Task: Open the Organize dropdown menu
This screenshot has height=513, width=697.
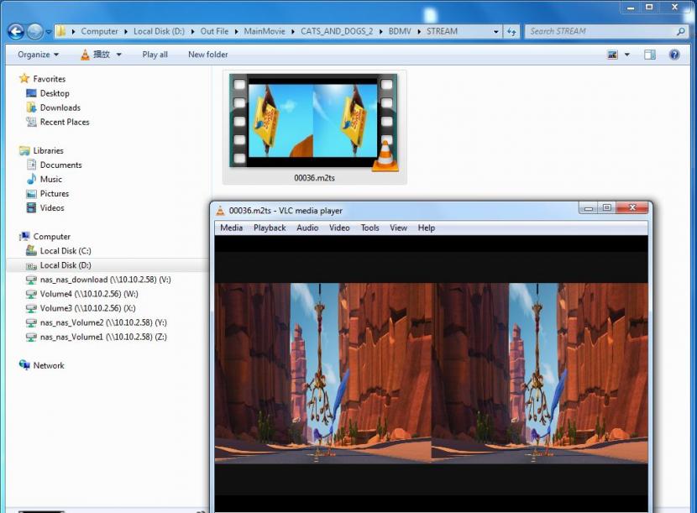Action: pyautogui.click(x=38, y=55)
